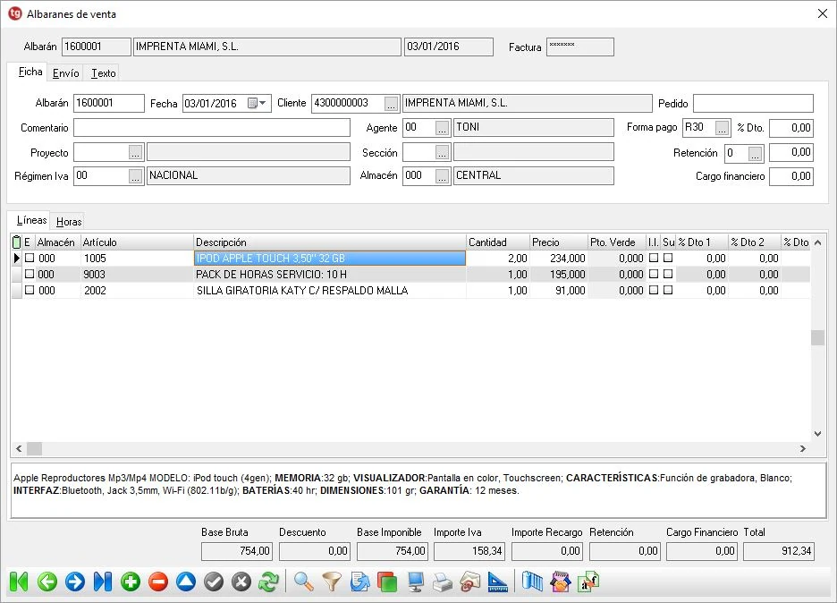Open search with the magnifying glass icon
This screenshot has width=837, height=603.
(304, 582)
